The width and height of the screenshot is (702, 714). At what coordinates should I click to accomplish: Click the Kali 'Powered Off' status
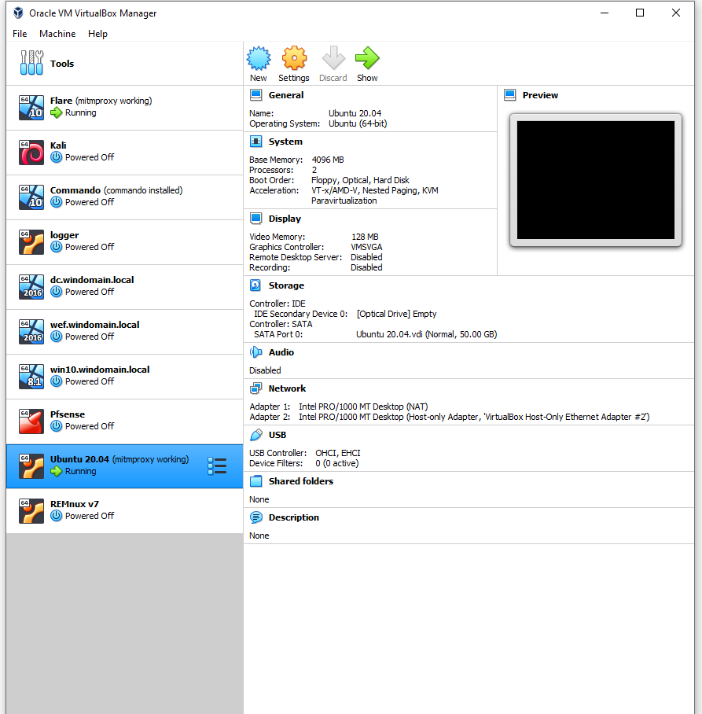(x=90, y=157)
